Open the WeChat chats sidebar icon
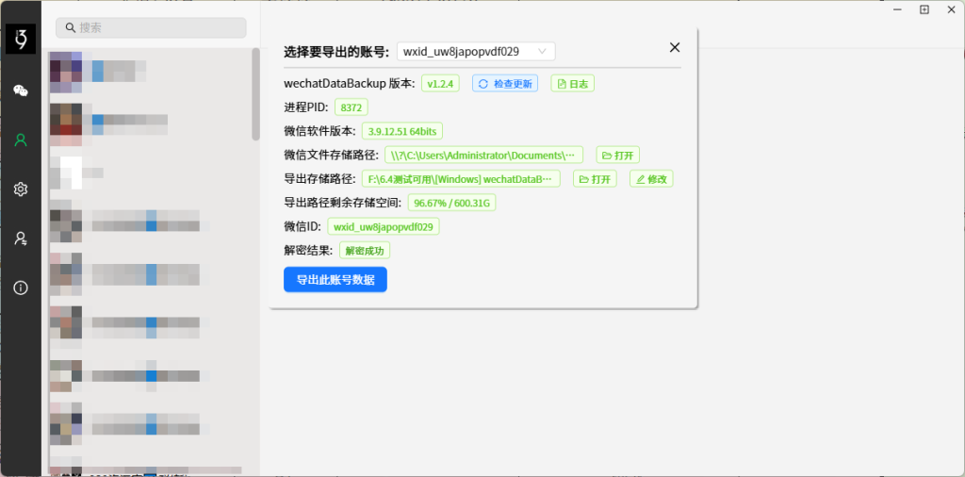Screen dimensions: 965x477 20,90
